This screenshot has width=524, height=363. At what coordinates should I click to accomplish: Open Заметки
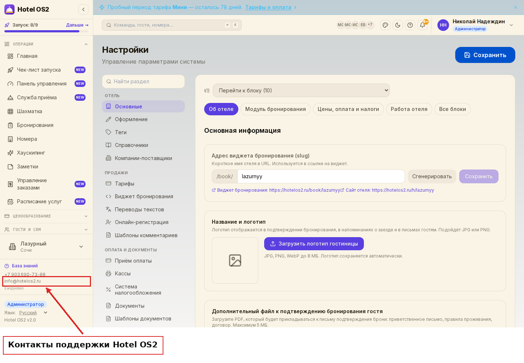pos(47,167)
